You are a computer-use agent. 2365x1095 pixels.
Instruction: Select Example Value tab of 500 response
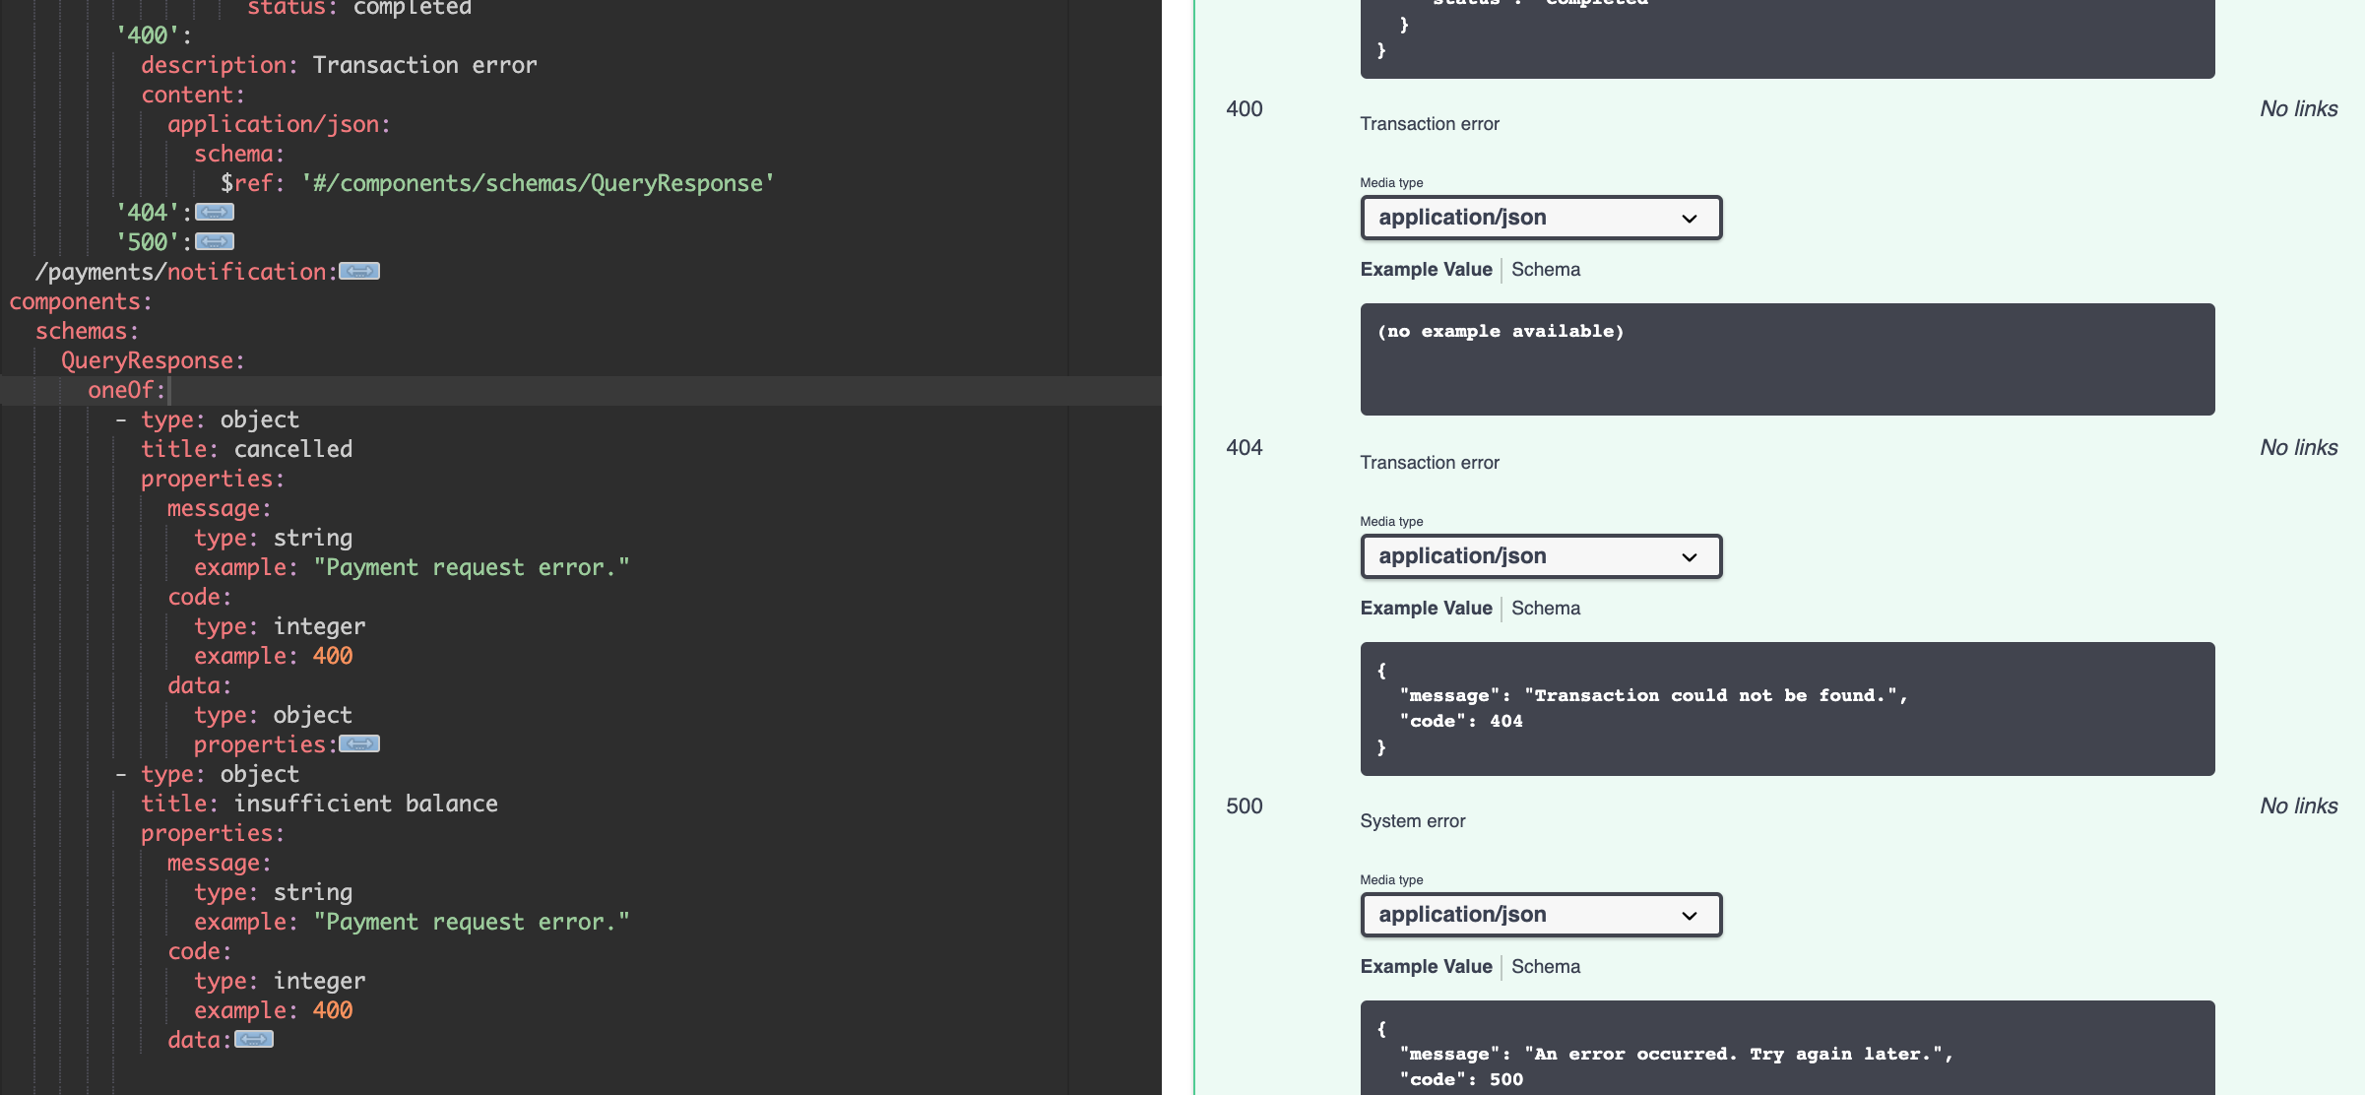point(1426,966)
